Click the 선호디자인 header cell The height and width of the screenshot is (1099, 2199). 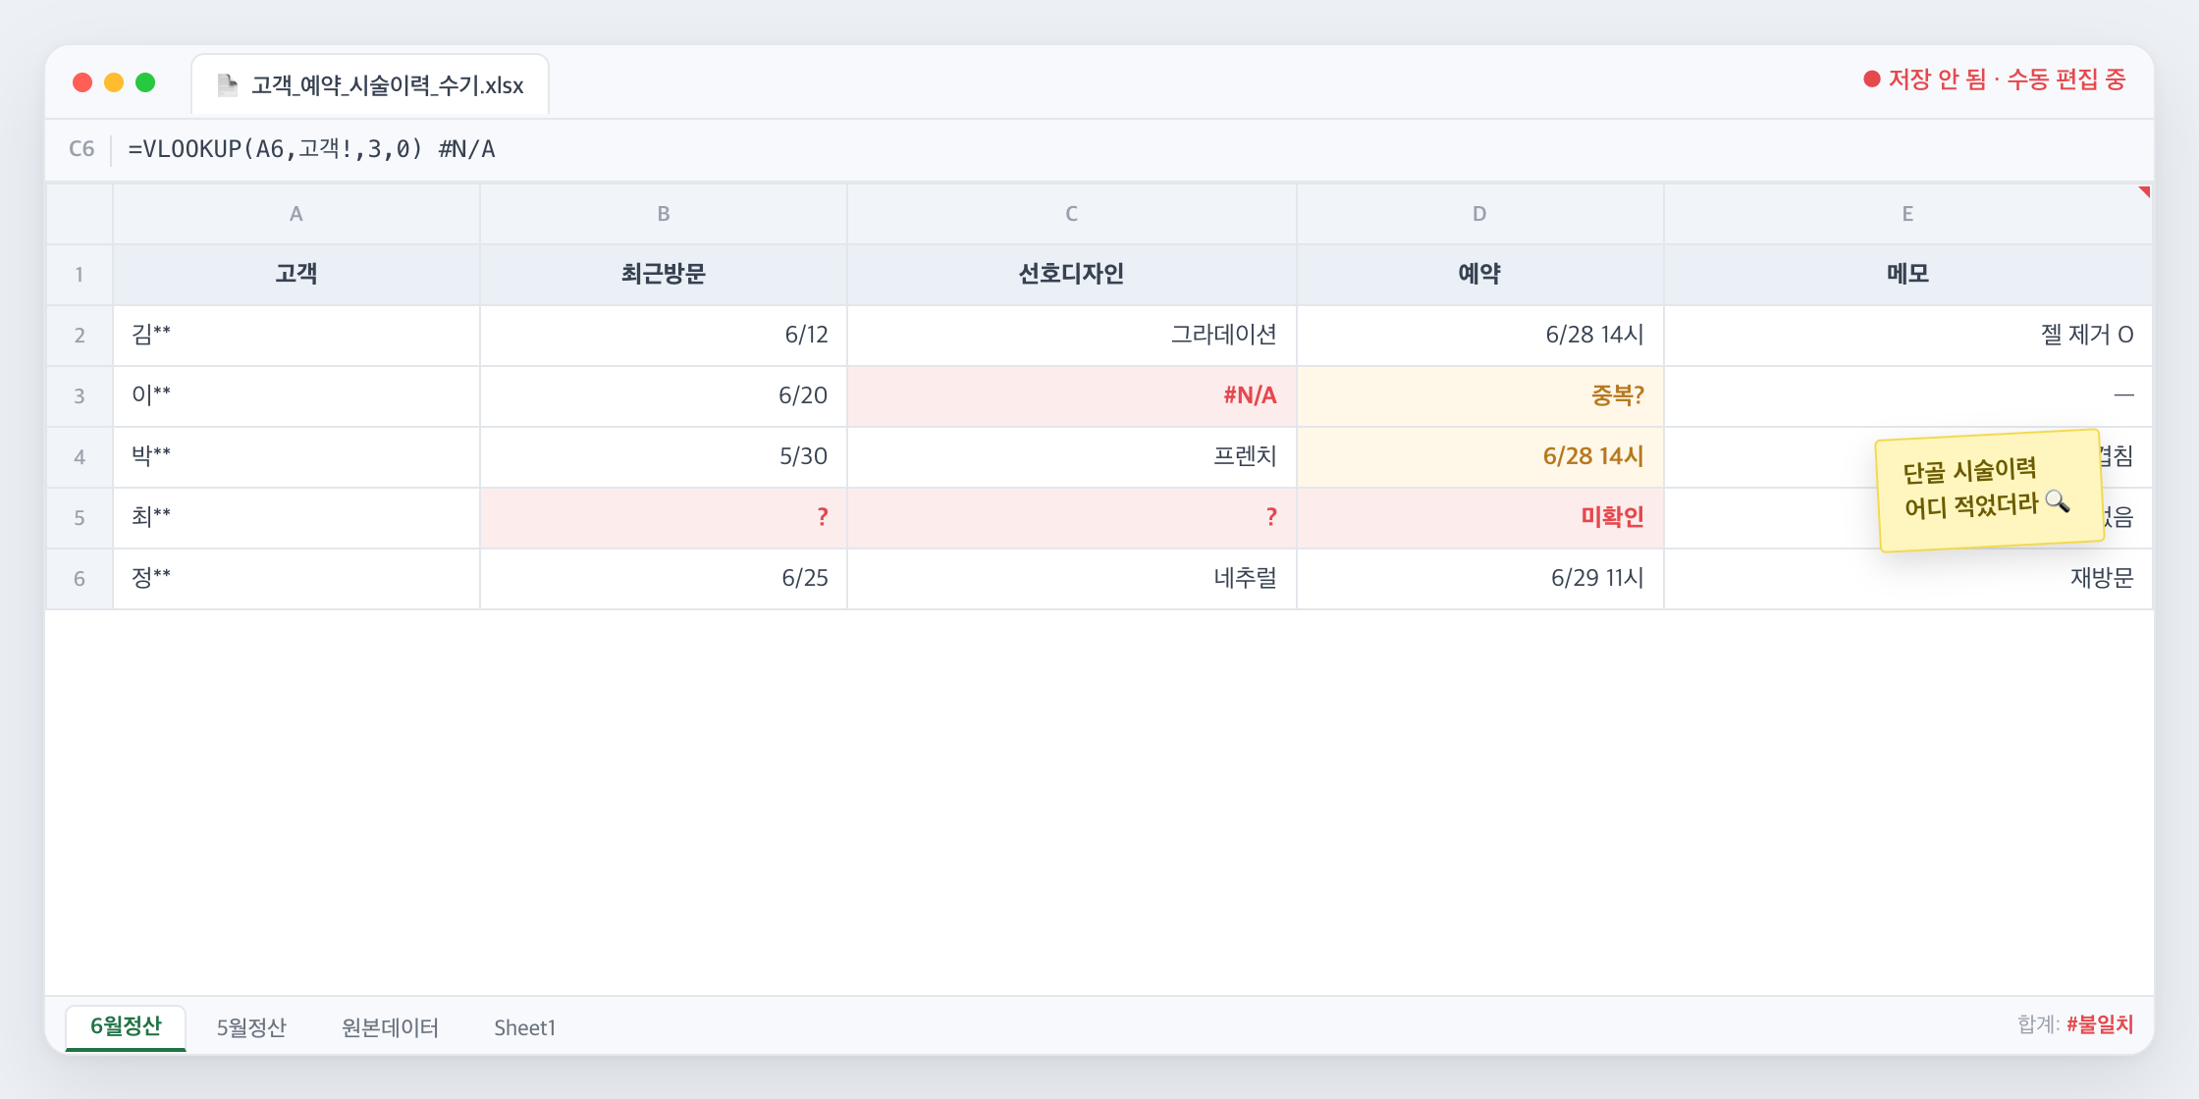1072,275
